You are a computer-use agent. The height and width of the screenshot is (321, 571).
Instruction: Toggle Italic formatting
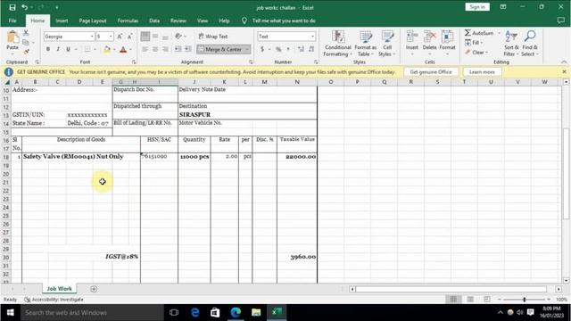58,49
